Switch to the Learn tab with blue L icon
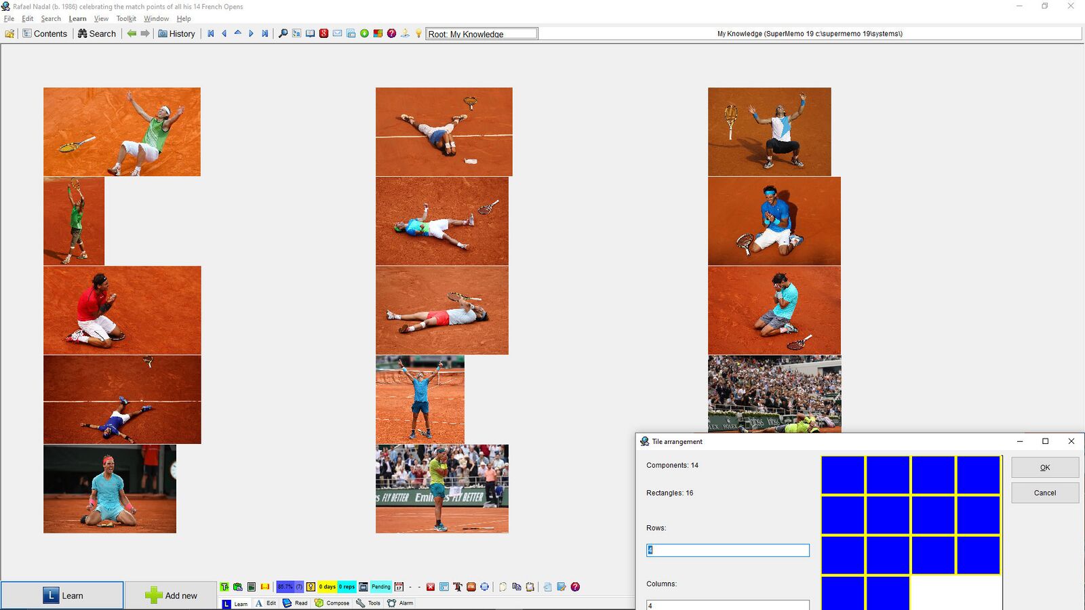This screenshot has width=1085, height=610. (235, 603)
